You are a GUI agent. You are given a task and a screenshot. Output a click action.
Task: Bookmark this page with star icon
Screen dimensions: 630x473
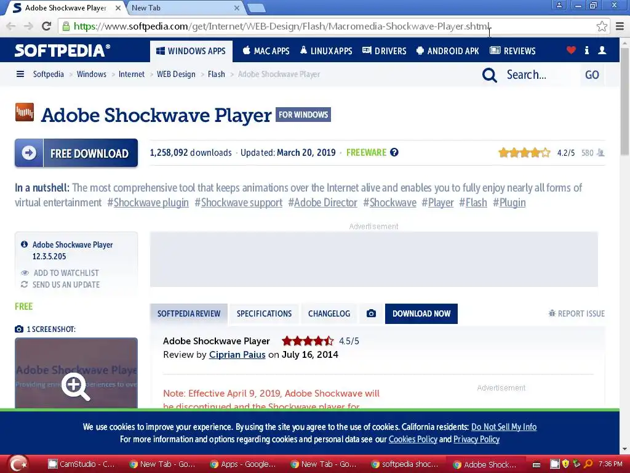[602, 26]
